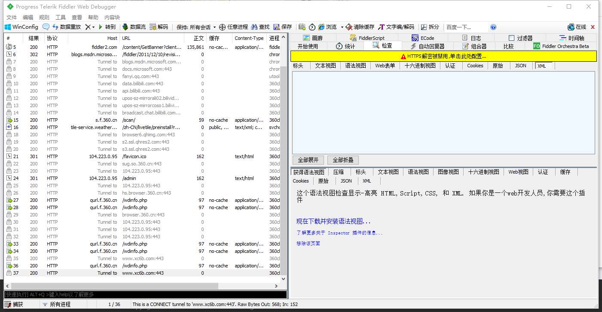Click session list horizontal scrollbar right arrow
The height and width of the screenshot is (312, 602).
point(276,286)
